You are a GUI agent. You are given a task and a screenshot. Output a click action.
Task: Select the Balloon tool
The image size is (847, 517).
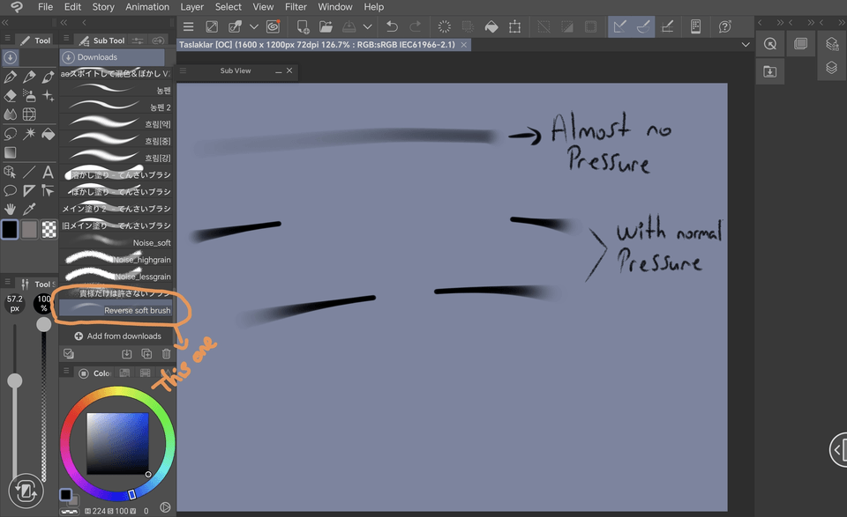tap(11, 190)
